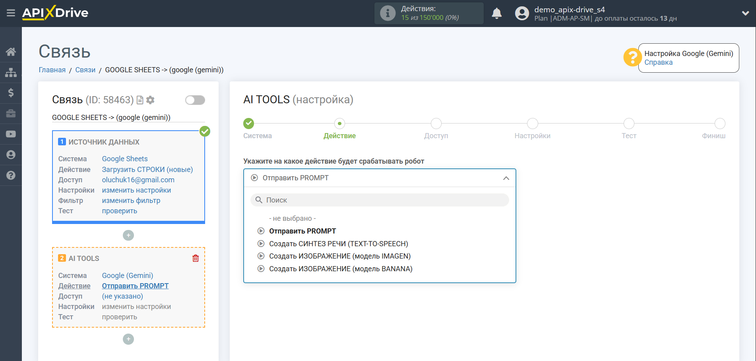Click the demo_apix-drive_s4 account name
Image resolution: width=756 pixels, height=361 pixels.
tap(569, 10)
